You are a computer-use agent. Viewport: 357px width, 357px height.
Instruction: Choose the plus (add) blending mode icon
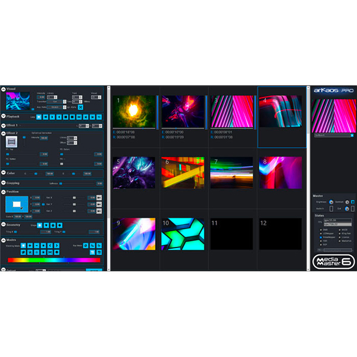pos(30,245)
